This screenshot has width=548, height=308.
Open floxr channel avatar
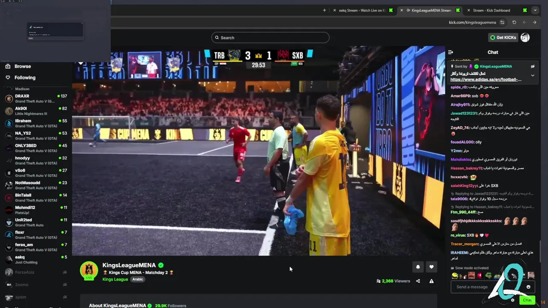click(9, 235)
